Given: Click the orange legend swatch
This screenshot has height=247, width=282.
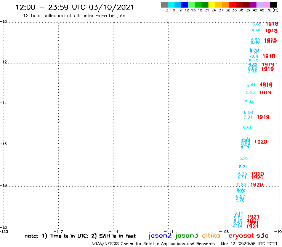Looking at the screenshot, I should pyautogui.click(x=226, y=5).
